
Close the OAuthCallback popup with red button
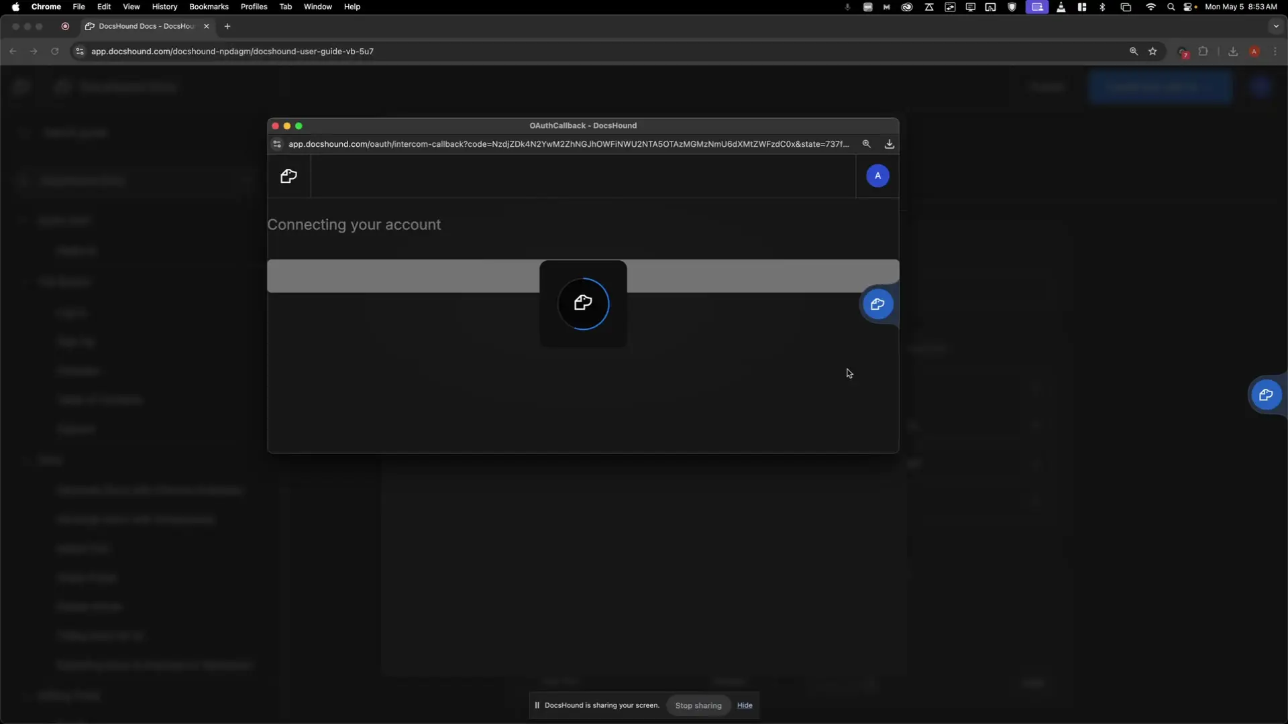point(275,126)
